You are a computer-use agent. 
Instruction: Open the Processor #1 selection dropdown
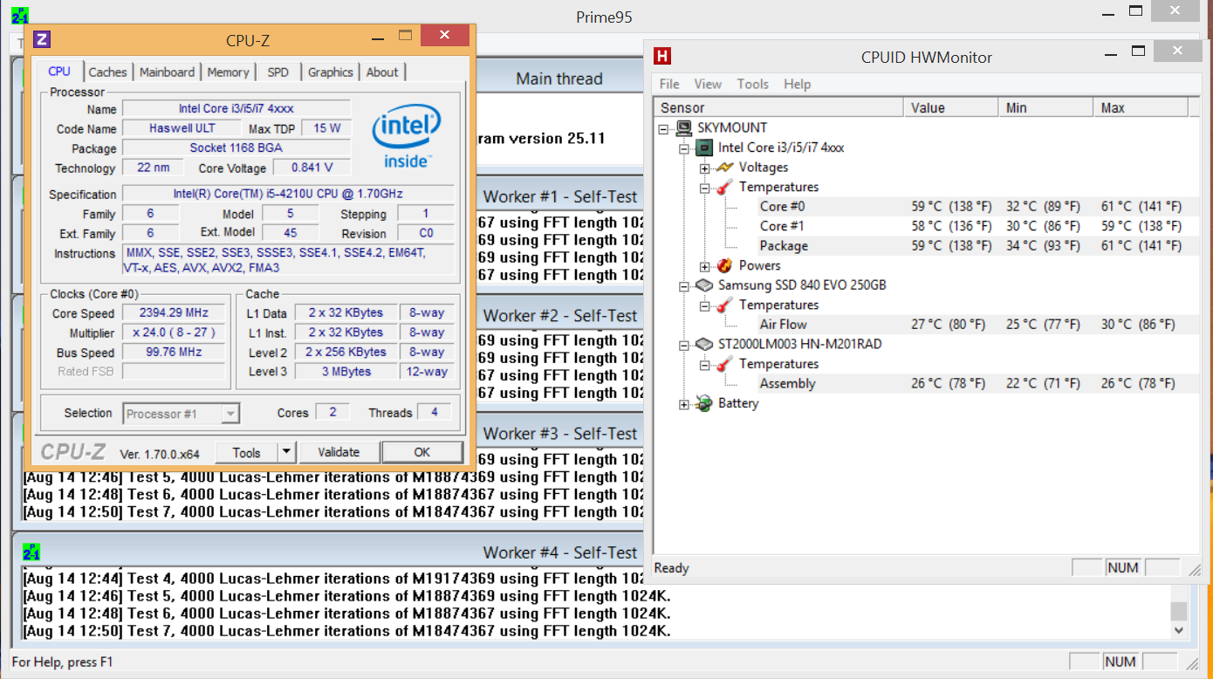click(230, 414)
